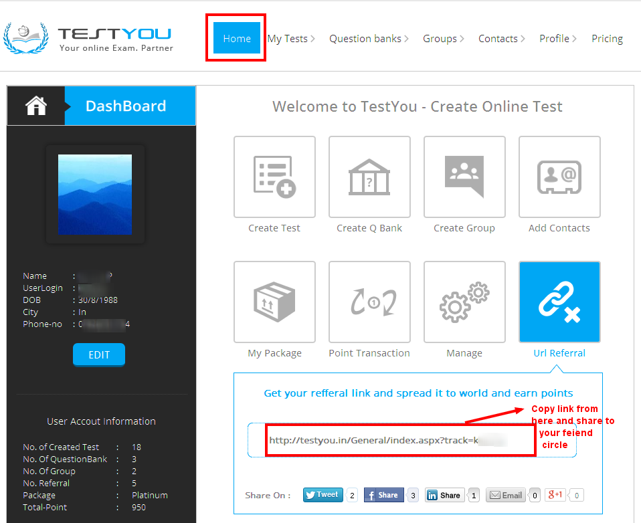Select the Url Referral chain-link tile
The image size is (641, 523).
[559, 302]
